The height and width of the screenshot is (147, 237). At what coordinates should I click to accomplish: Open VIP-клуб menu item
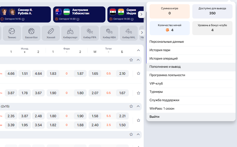point(191,83)
